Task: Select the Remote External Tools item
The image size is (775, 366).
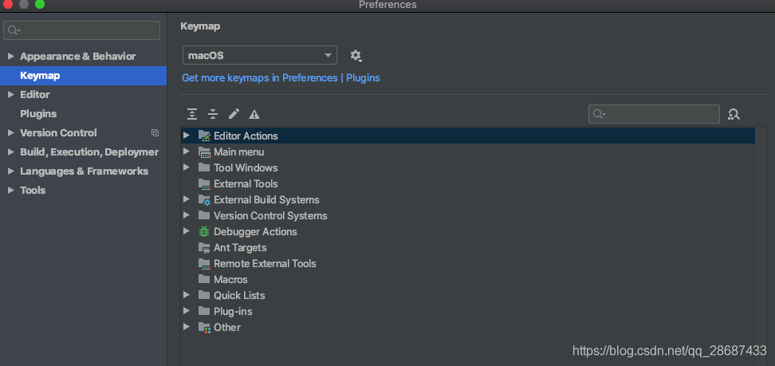Action: coord(265,263)
